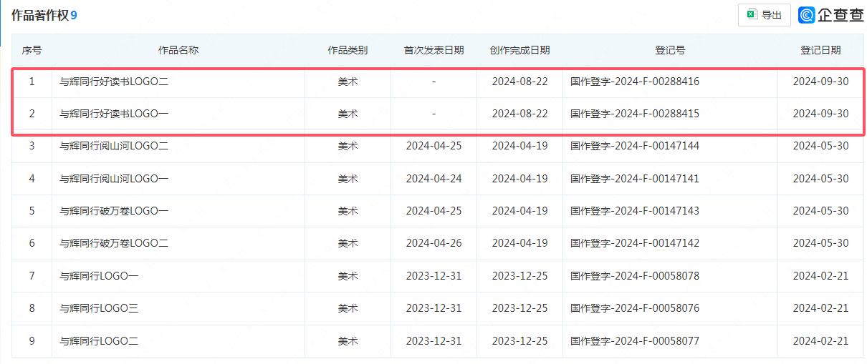
Task: Click 2024-02-21 in 与辉同行LOGO一 row
Action: (x=820, y=276)
